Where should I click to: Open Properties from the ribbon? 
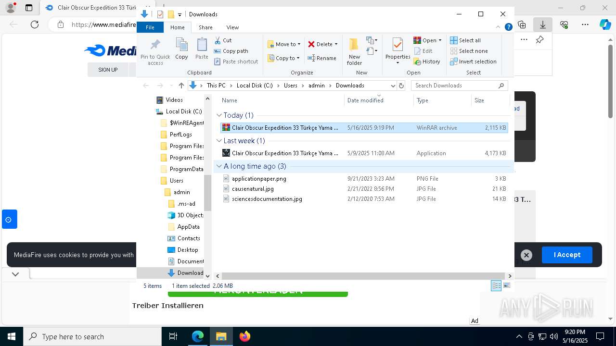[398, 51]
